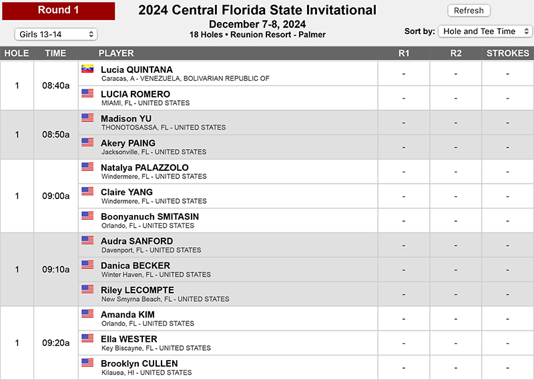Open Riley LECOMPTE player entry

point(228,294)
